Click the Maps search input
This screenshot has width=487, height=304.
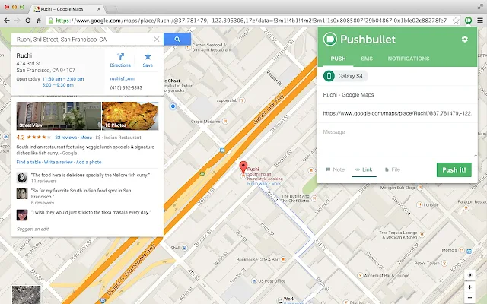pos(84,40)
